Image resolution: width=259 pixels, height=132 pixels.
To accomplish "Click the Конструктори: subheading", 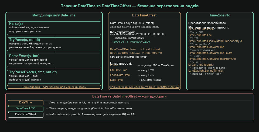I will coord(122,32).
